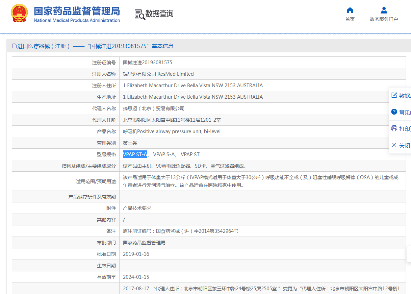Click the 适用范围 intended use paragraph
The height and width of the screenshot is (294, 411).
pos(260,181)
